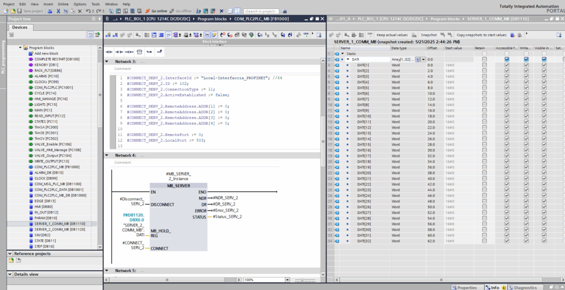Toggle network comments icon in editor toolbar
Viewport: 565px width, 290px height.
pyautogui.click(x=169, y=35)
